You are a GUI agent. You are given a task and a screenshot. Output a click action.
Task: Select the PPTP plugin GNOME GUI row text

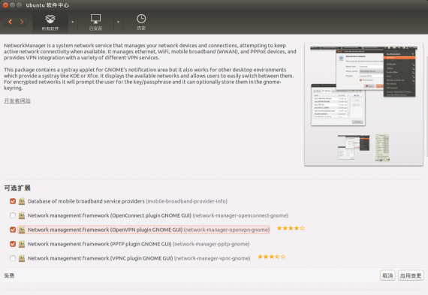point(138,244)
